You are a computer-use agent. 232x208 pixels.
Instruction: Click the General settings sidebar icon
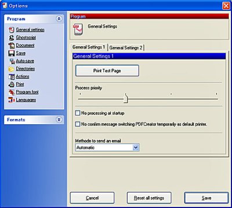pos(12,30)
